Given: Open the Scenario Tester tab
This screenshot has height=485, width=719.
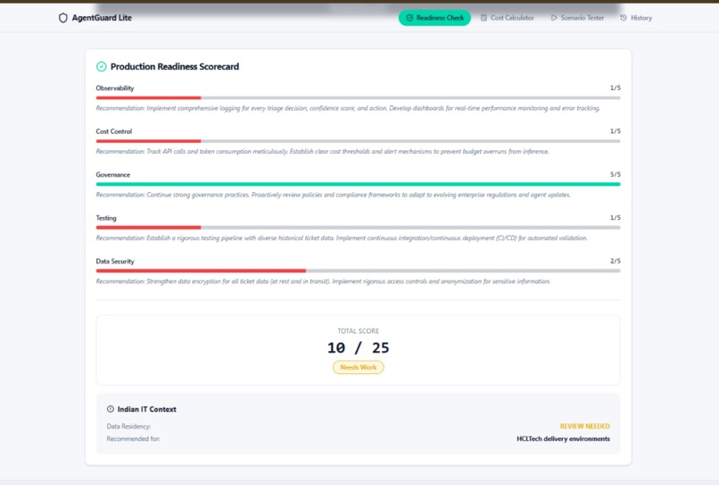Looking at the screenshot, I should pyautogui.click(x=577, y=18).
